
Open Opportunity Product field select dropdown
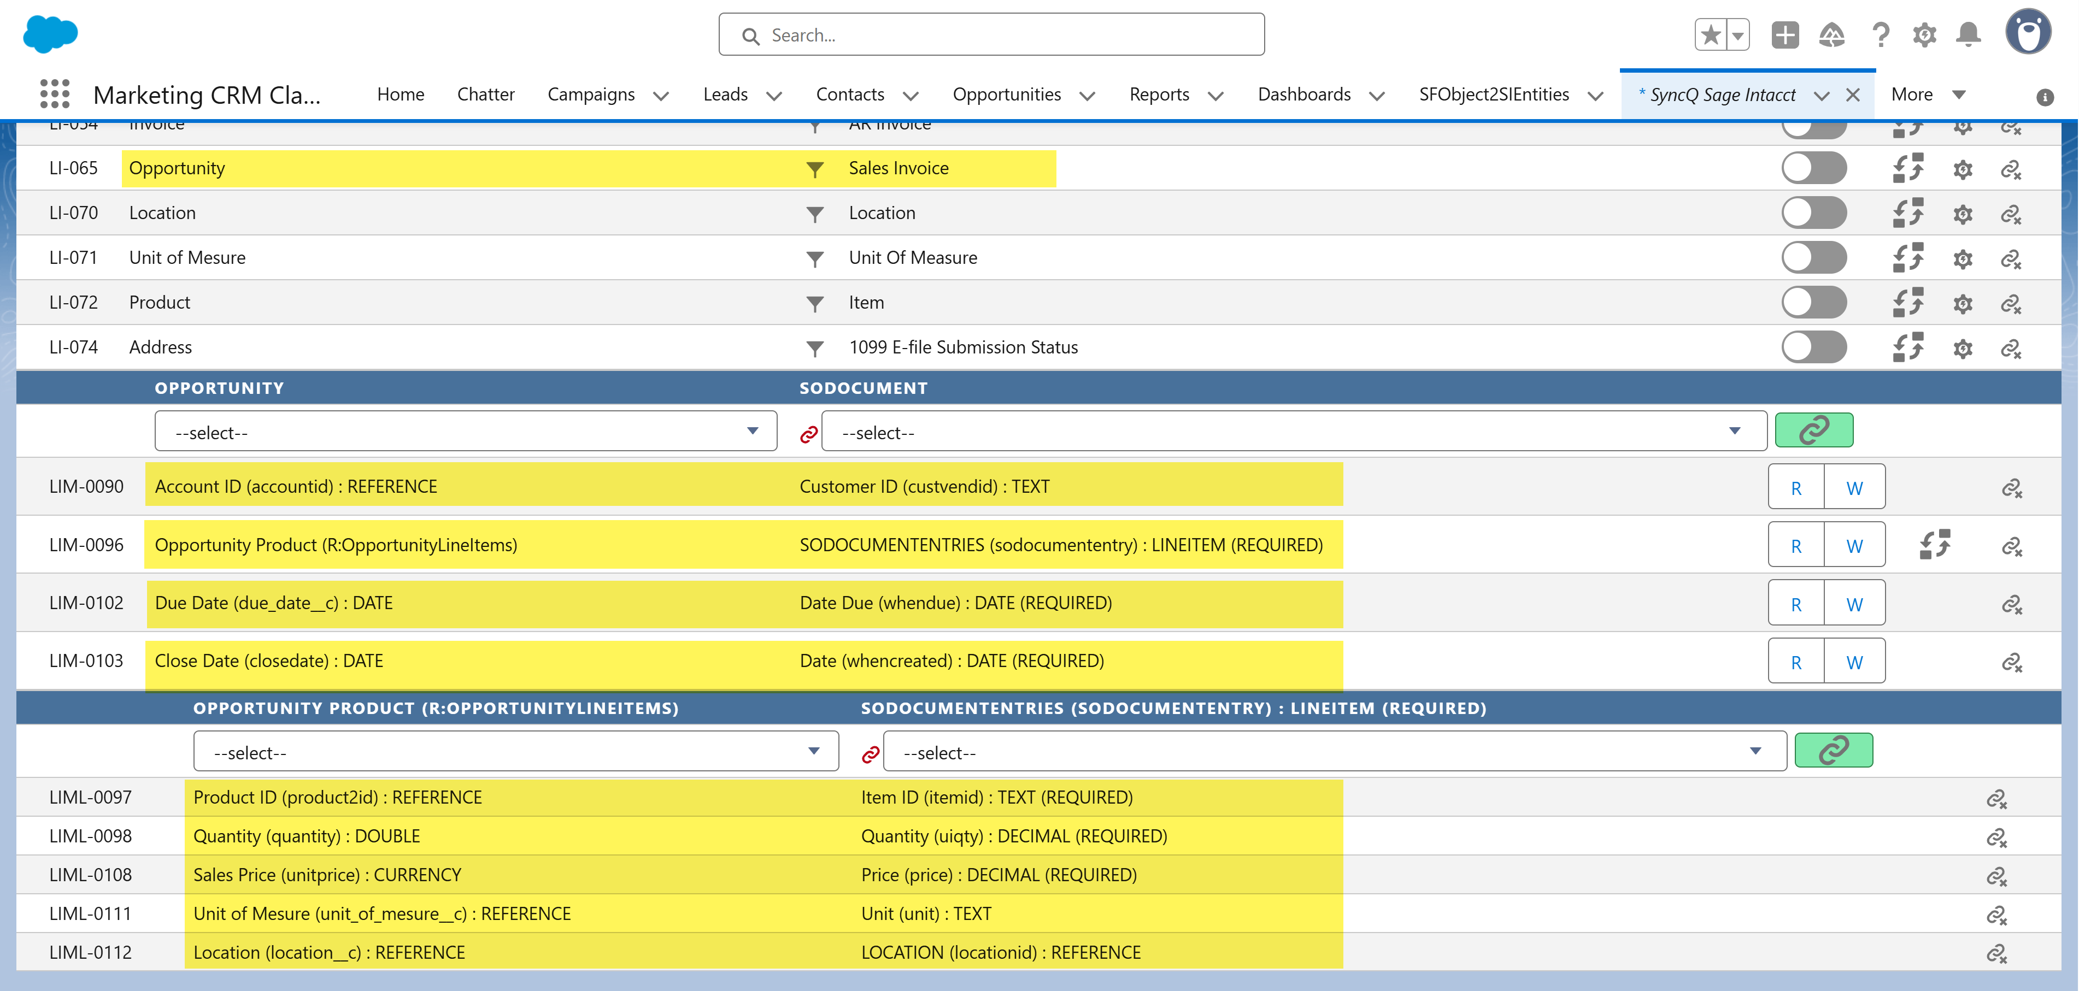516,752
